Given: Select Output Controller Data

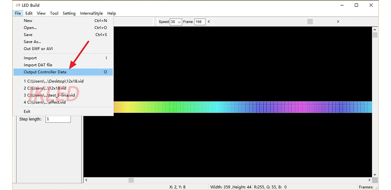Looking at the screenshot, I should (64, 72).
